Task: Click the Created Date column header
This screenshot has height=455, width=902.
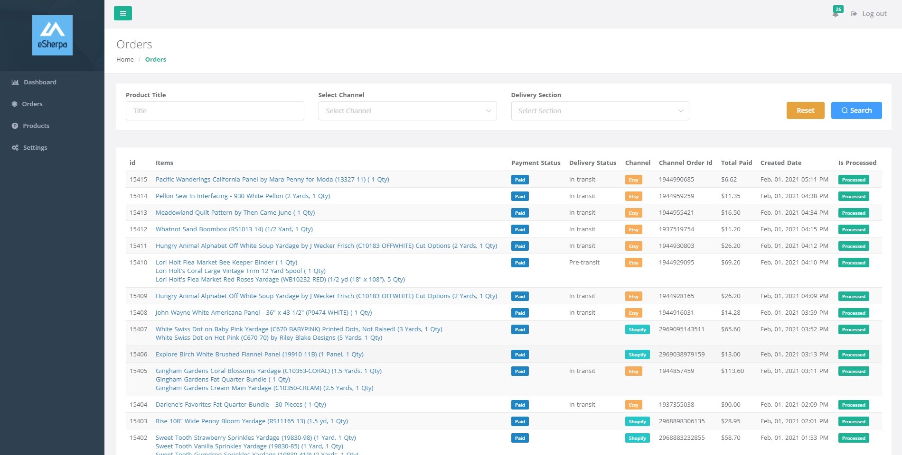Action: point(780,163)
